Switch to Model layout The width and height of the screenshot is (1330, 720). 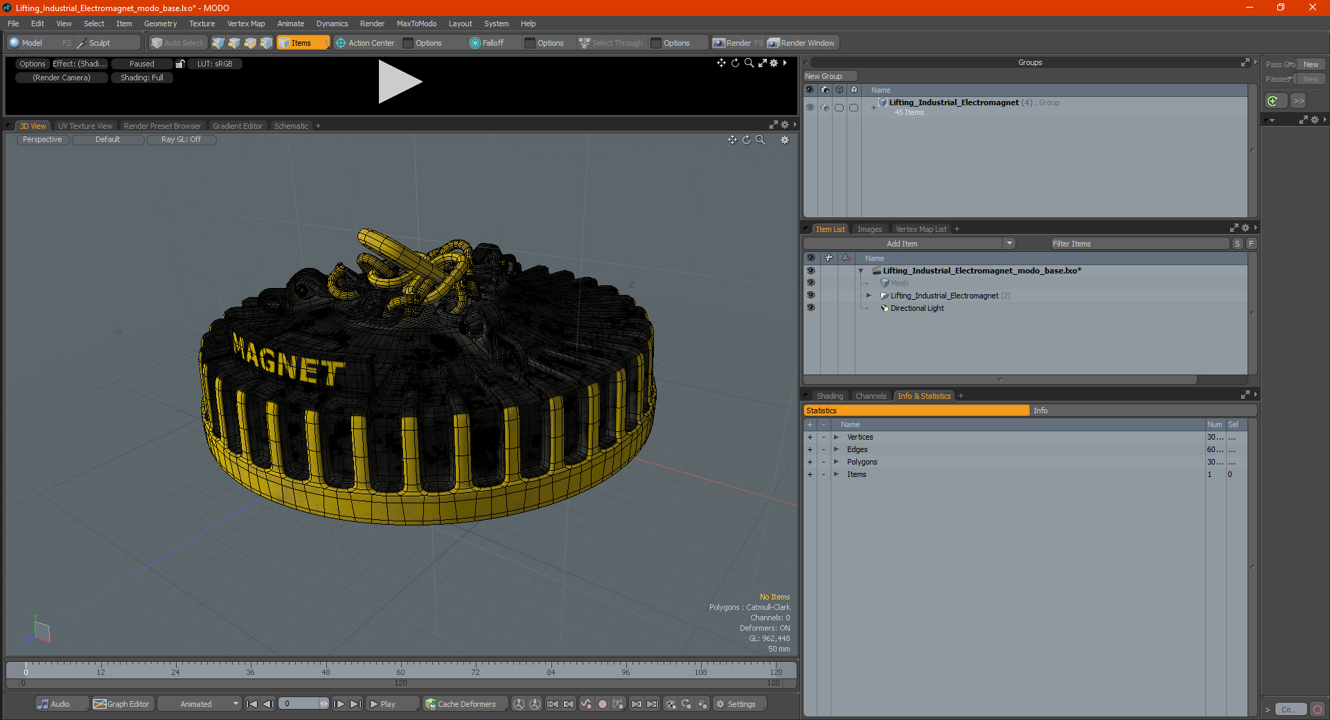pos(39,43)
